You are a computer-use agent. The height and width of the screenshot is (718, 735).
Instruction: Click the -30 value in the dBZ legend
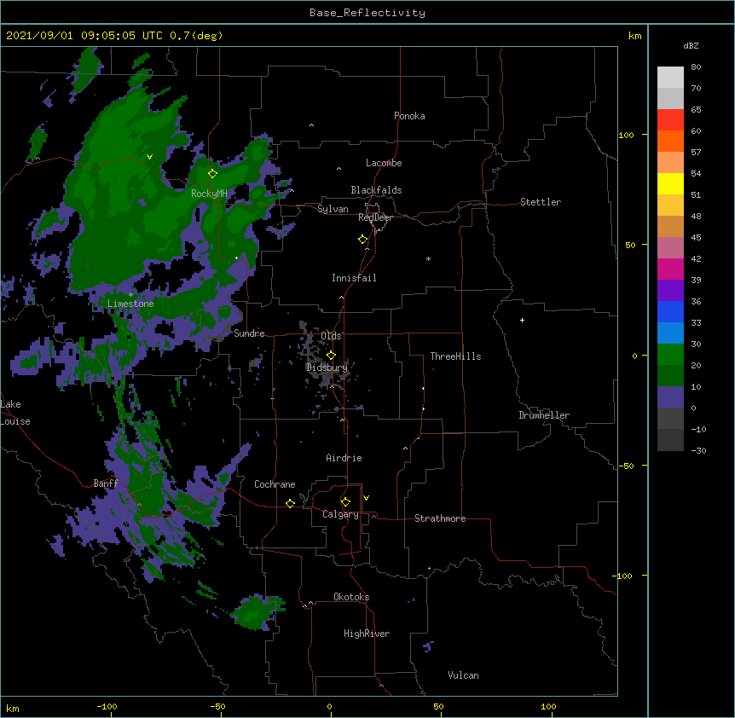point(698,450)
